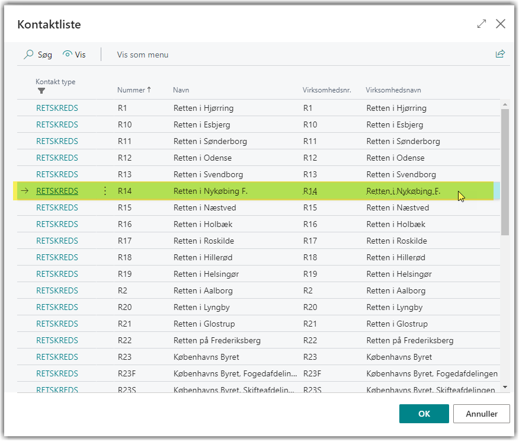Click Nummer cell 'R19'
This screenshot has width=519, height=441.
click(x=125, y=274)
